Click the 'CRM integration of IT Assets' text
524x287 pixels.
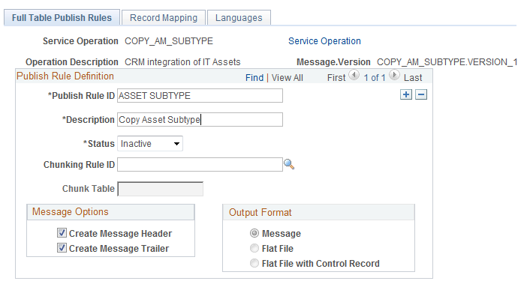click(182, 62)
